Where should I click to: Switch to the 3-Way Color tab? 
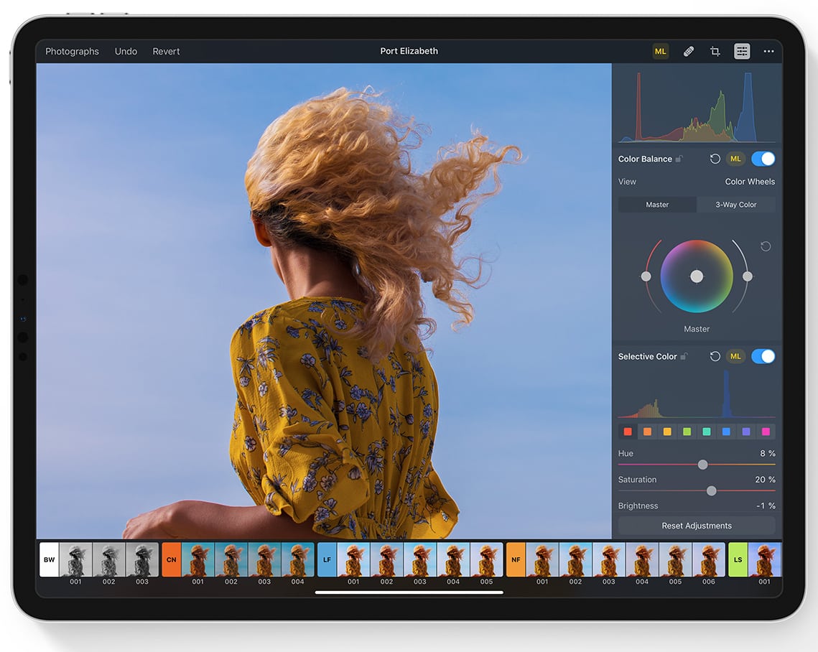(735, 205)
